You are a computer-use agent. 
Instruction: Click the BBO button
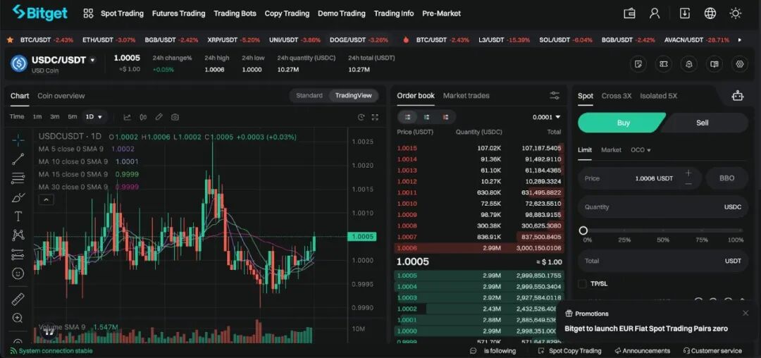coord(726,178)
